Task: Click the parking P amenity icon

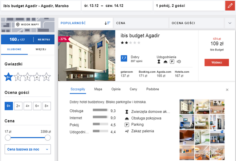Action: click(172, 61)
